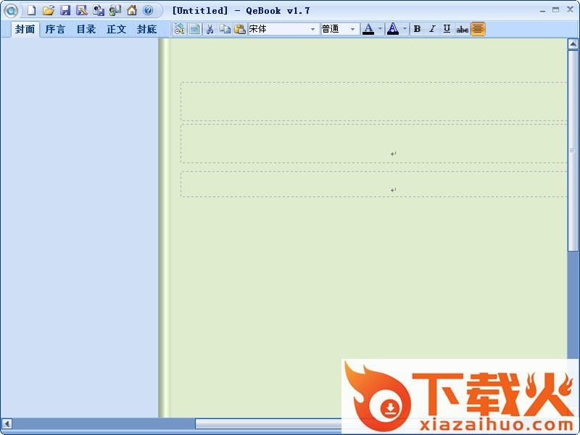The width and height of the screenshot is (580, 435).
Task: Toggle italic formatting
Action: pos(432,29)
